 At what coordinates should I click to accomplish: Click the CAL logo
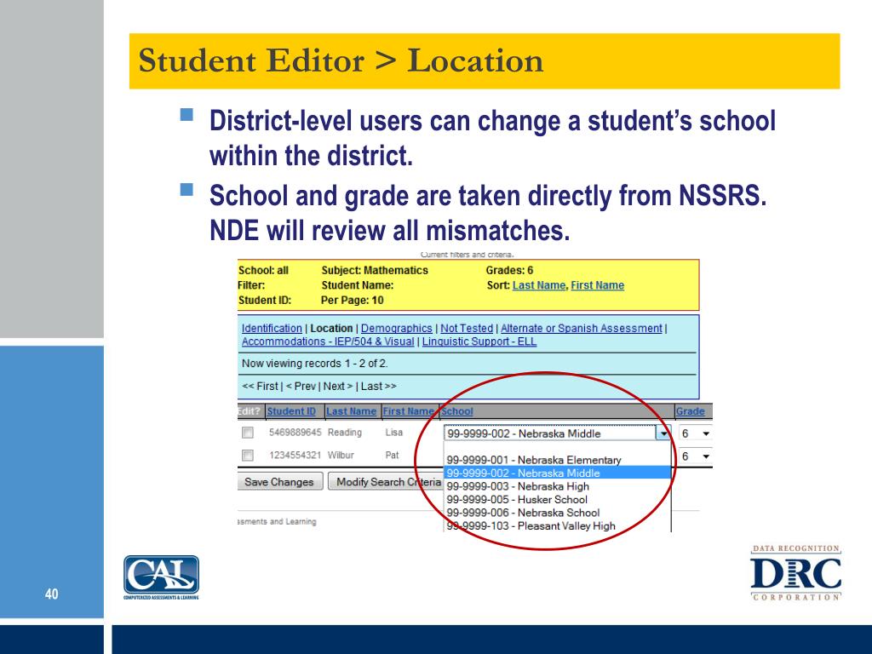point(161,577)
